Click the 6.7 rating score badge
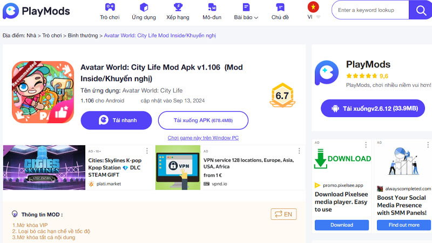Viewport: 432px width, 243px height. (x=282, y=96)
